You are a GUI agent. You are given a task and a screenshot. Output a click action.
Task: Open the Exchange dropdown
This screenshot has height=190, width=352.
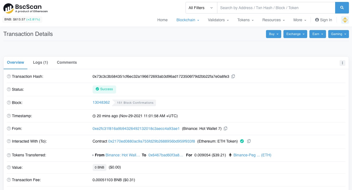coord(295,34)
